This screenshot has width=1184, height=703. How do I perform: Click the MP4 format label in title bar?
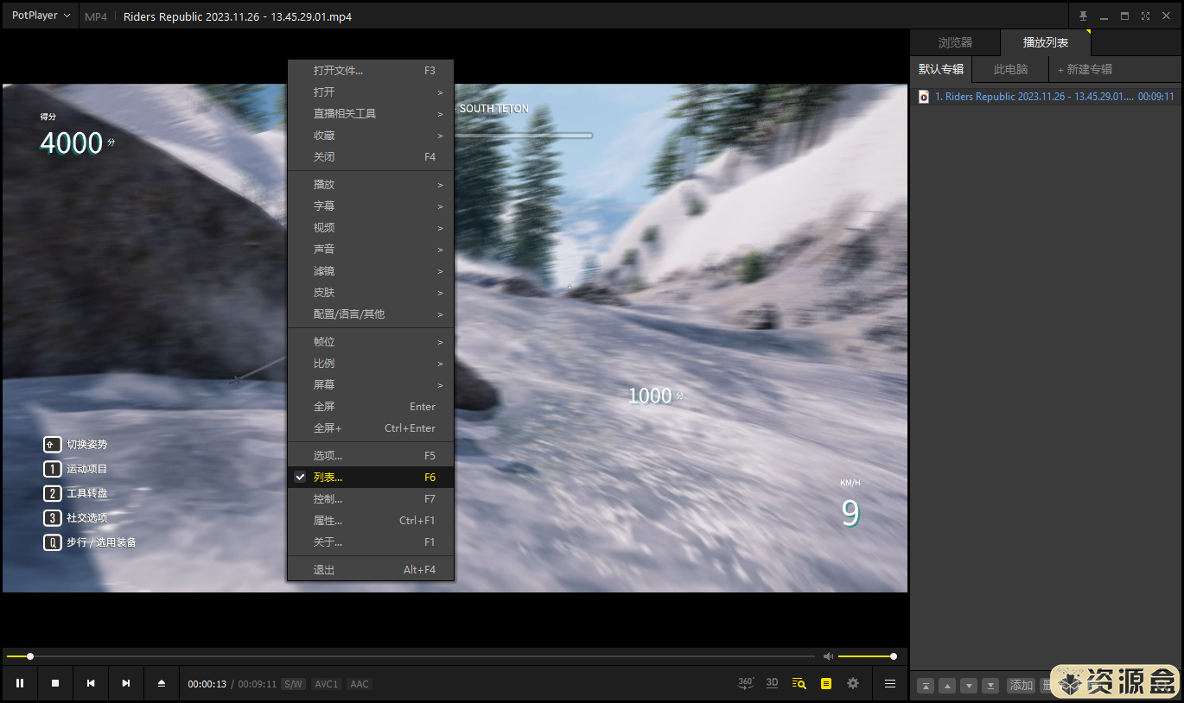coord(96,16)
